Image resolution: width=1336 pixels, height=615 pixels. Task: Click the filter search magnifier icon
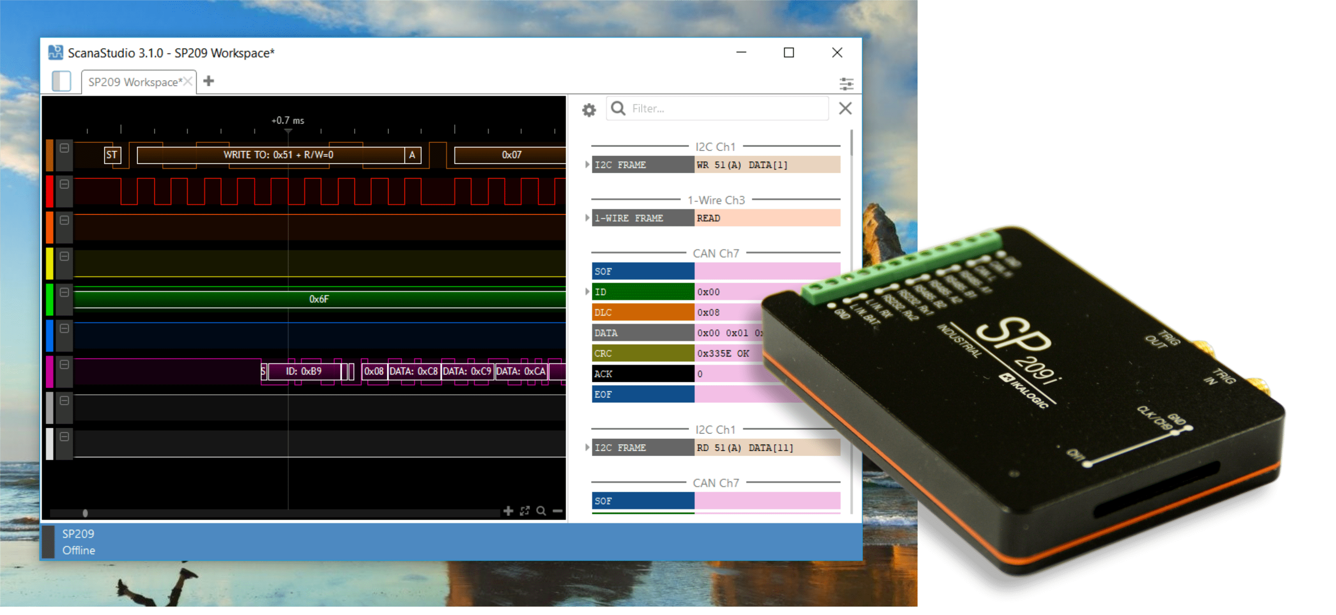[x=619, y=108]
